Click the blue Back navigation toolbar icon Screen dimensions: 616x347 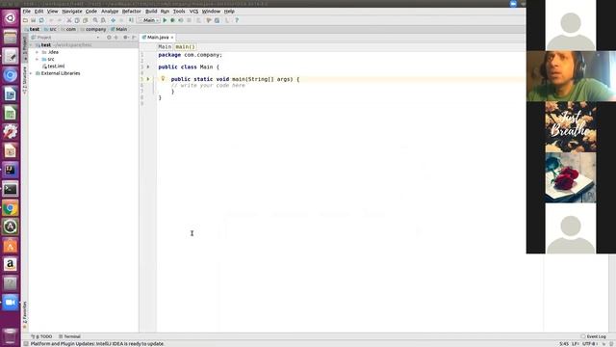tap(114, 20)
